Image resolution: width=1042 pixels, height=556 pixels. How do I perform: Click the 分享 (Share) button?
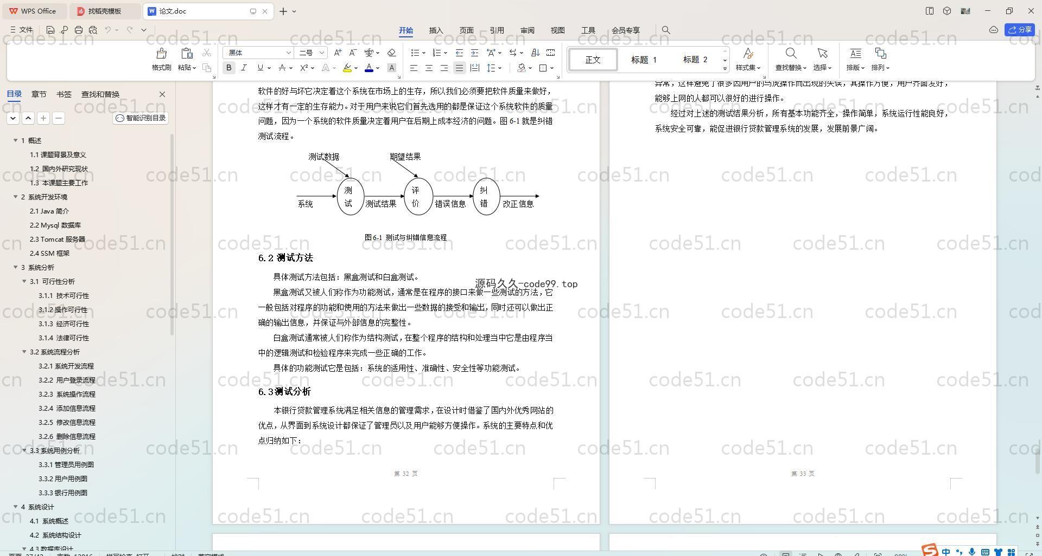click(1019, 30)
